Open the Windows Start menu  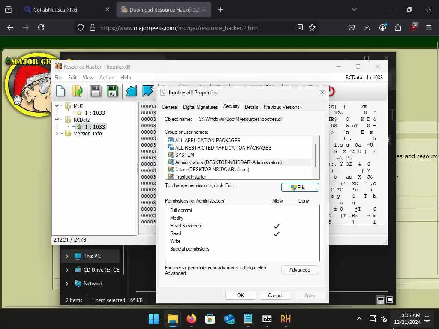coord(154,319)
